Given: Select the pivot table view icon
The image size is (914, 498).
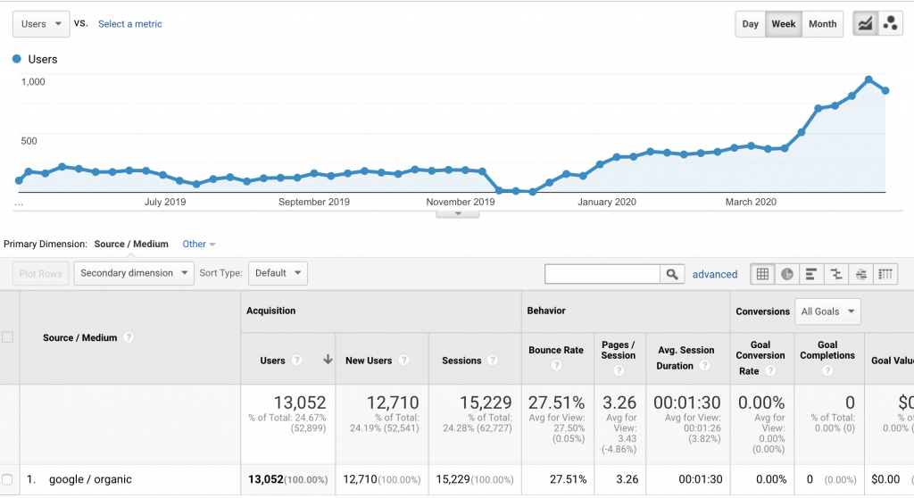Looking at the screenshot, I should [x=885, y=274].
